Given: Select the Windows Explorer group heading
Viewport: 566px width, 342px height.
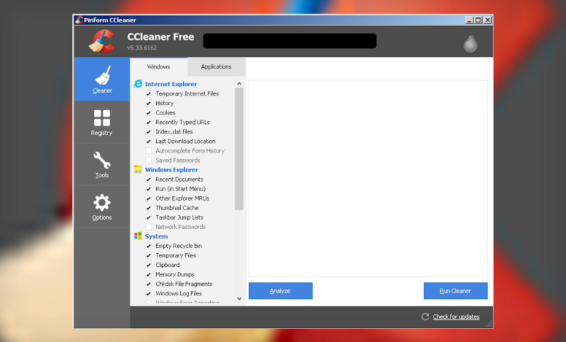Looking at the screenshot, I should pos(172,170).
